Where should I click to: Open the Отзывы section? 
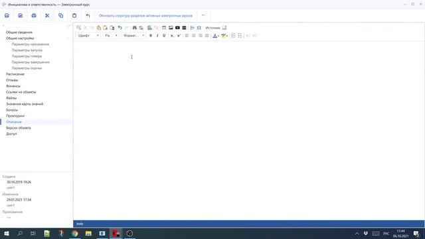pos(12,80)
